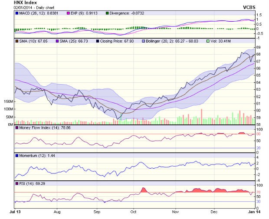Click the Oct date axis label
The width and height of the screenshot is (269, 219).
point(134,212)
